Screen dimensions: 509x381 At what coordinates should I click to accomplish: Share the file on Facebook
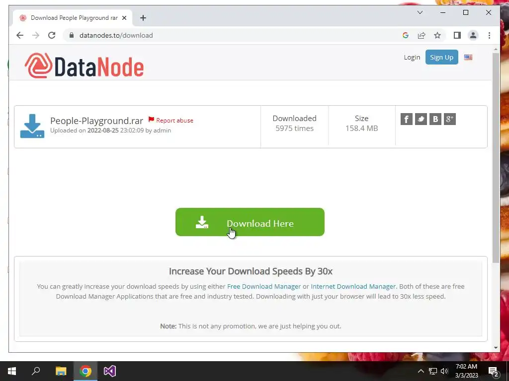[407, 119]
